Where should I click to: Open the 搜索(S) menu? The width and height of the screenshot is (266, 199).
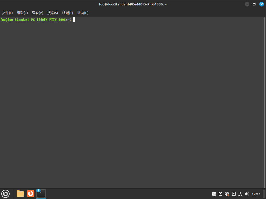click(52, 13)
